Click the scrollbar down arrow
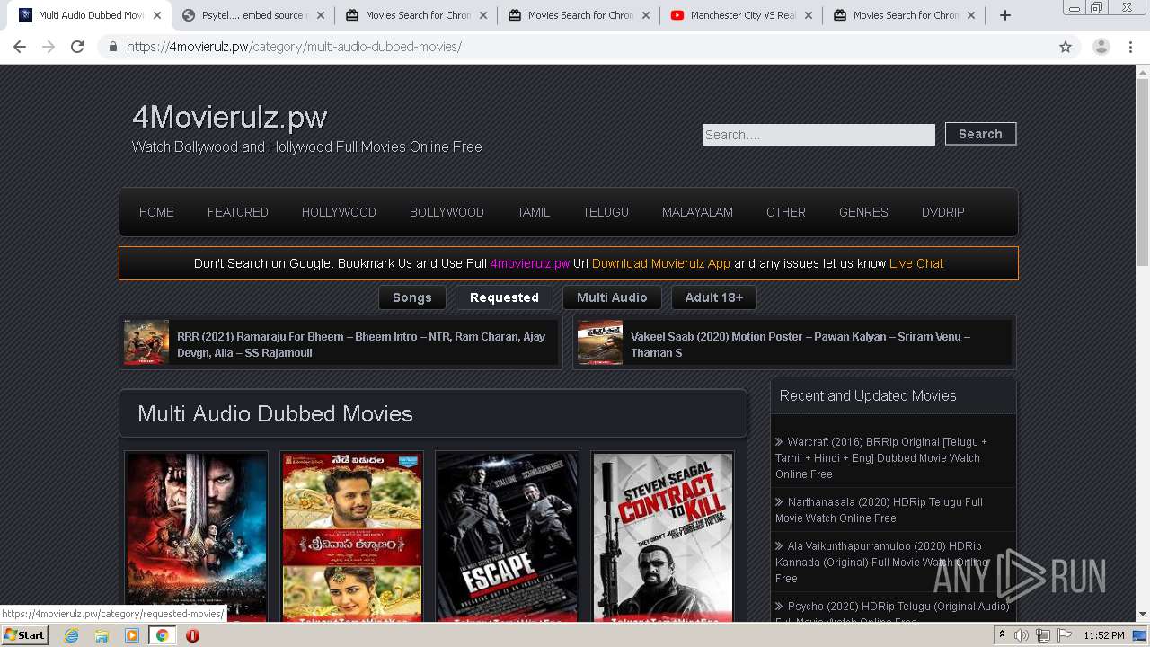The image size is (1150, 647). tap(1143, 615)
